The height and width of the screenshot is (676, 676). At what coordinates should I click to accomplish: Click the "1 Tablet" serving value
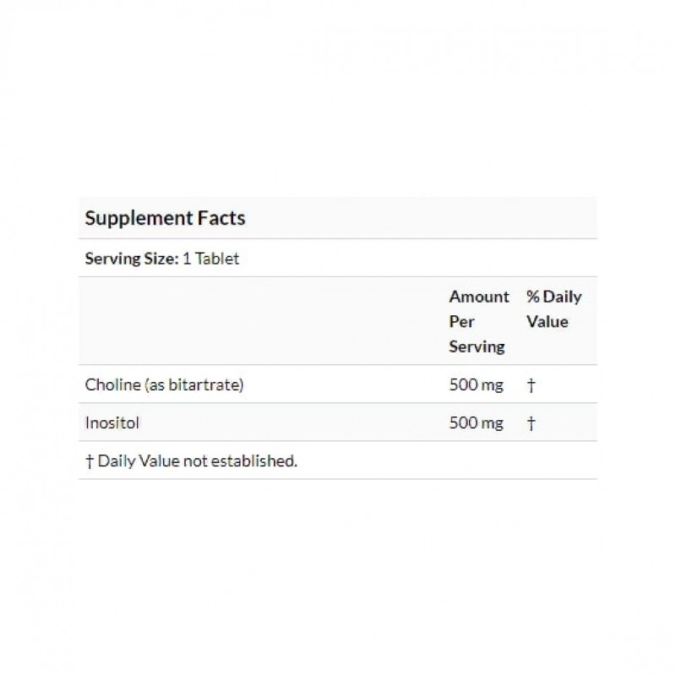211,259
